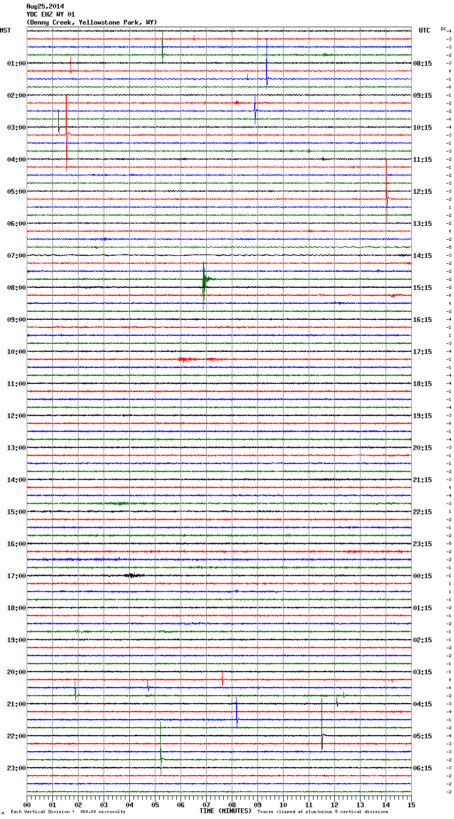The width and height of the screenshot is (454, 819).
Task: Click the 23:15 UTC time label
Action: point(422,544)
